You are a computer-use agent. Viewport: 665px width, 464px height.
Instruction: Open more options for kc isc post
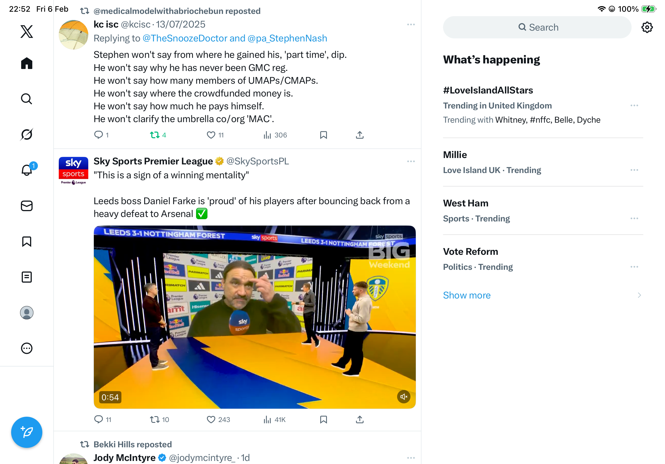(x=411, y=24)
